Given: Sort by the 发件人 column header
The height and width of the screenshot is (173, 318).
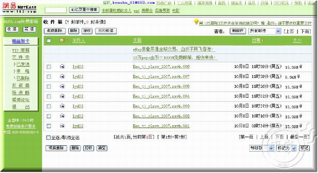Looking at the screenshot, I should pyautogui.click(x=79, y=40).
